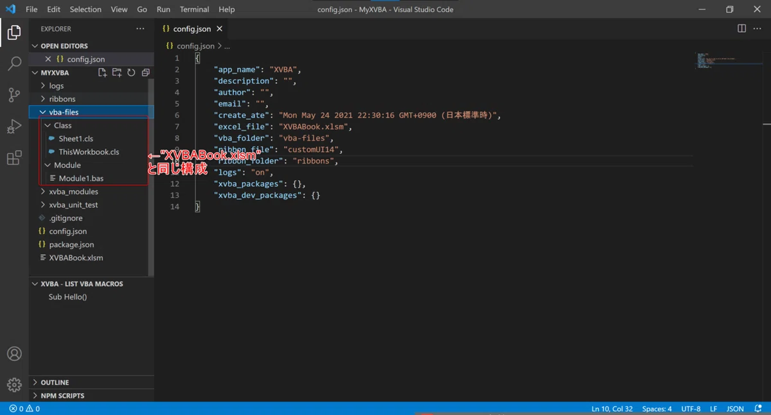
Task: Open ThisWorkbook.cls in the file tree
Action: pos(89,152)
